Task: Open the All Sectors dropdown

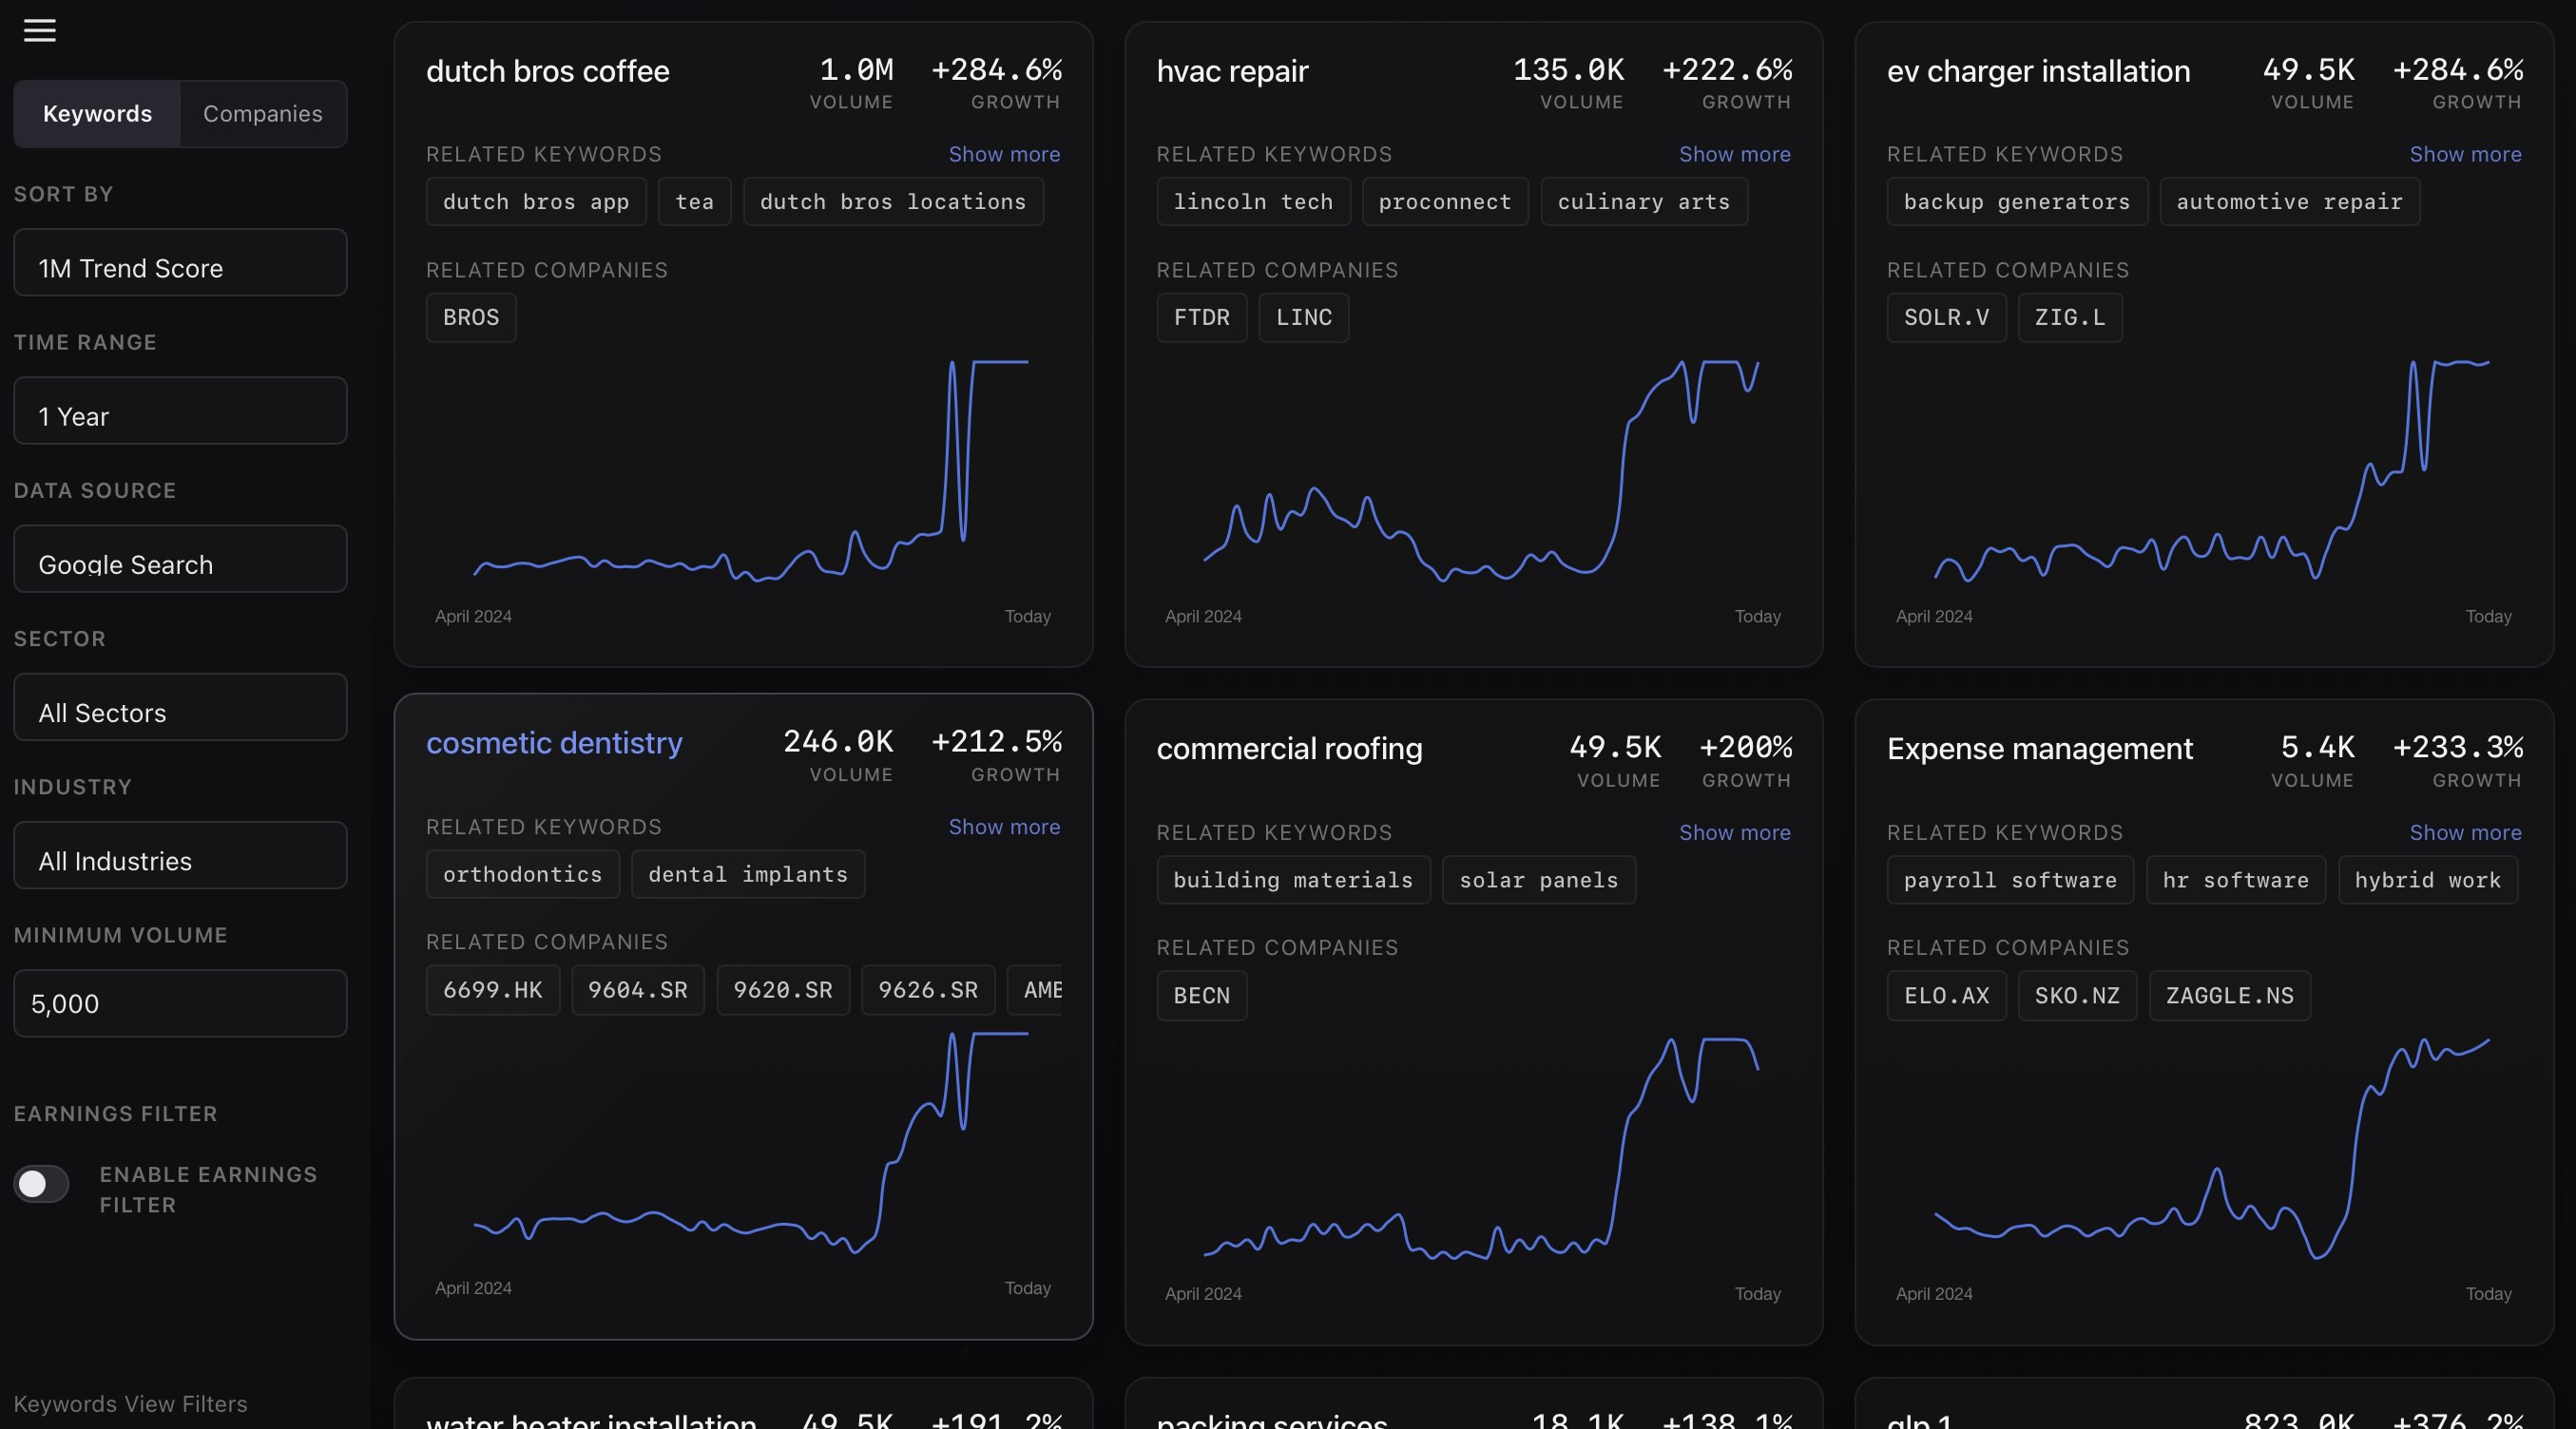Action: point(180,708)
